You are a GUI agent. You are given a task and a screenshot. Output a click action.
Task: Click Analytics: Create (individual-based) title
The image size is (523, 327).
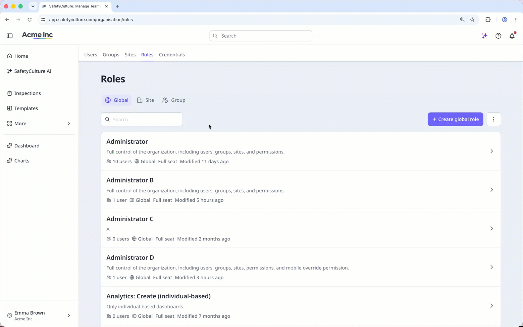click(158, 296)
